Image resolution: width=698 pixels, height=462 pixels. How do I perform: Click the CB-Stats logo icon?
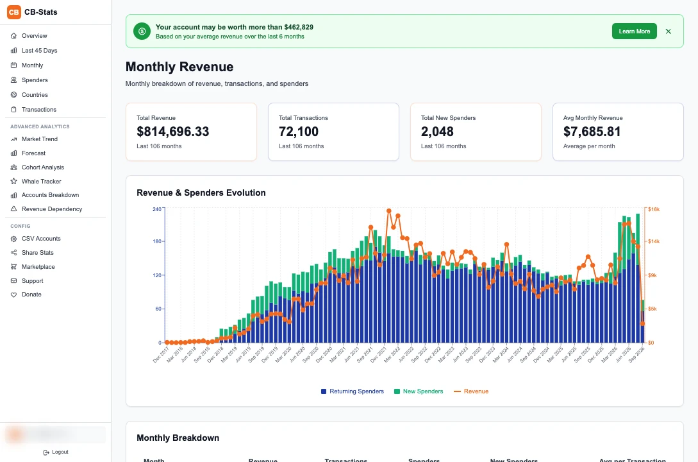[14, 12]
